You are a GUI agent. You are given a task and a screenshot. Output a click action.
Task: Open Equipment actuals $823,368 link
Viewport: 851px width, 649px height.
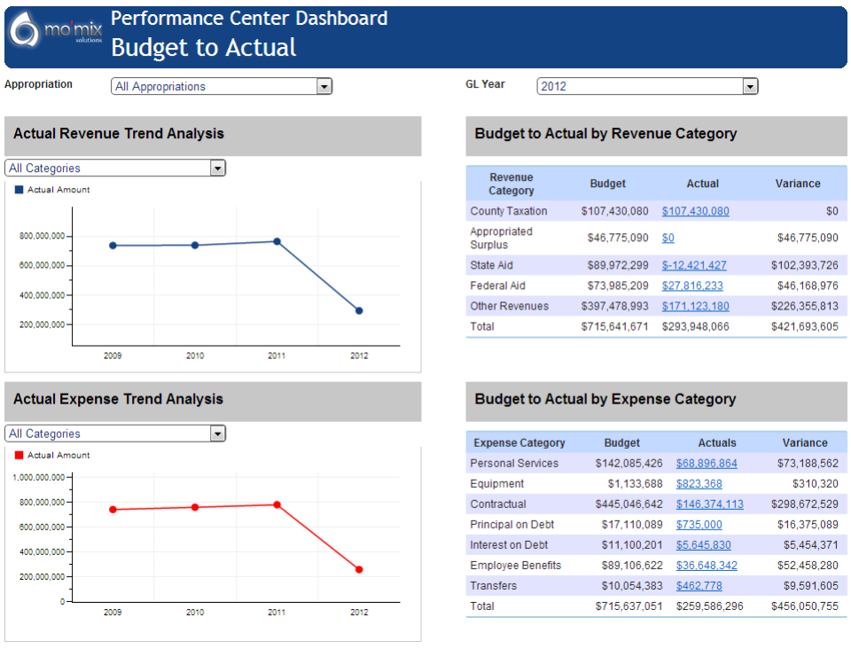pyautogui.click(x=699, y=483)
